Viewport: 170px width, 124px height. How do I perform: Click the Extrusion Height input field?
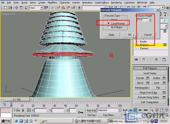tap(143, 20)
